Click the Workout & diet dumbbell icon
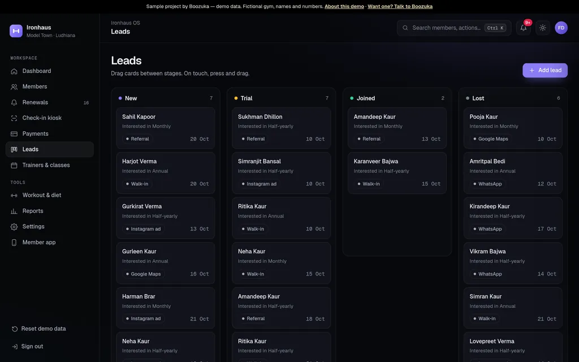The height and width of the screenshot is (362, 579). 14,195
